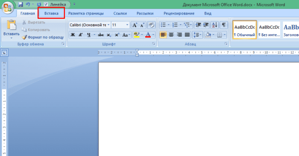Toggle underline Ч formatting

point(89,35)
